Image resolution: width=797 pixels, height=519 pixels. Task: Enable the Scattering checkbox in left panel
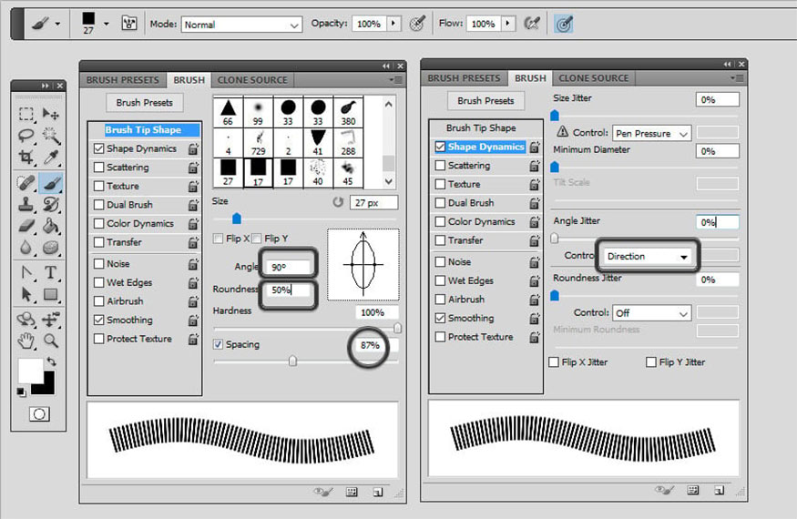(99, 168)
